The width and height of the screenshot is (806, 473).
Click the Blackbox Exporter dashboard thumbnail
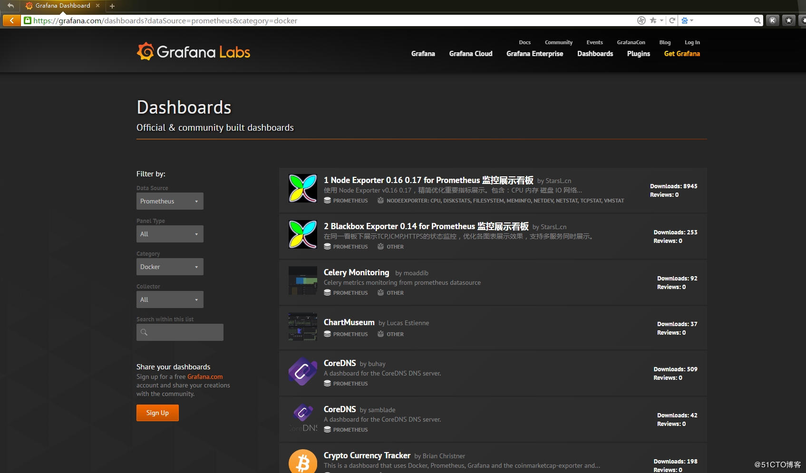tap(302, 234)
